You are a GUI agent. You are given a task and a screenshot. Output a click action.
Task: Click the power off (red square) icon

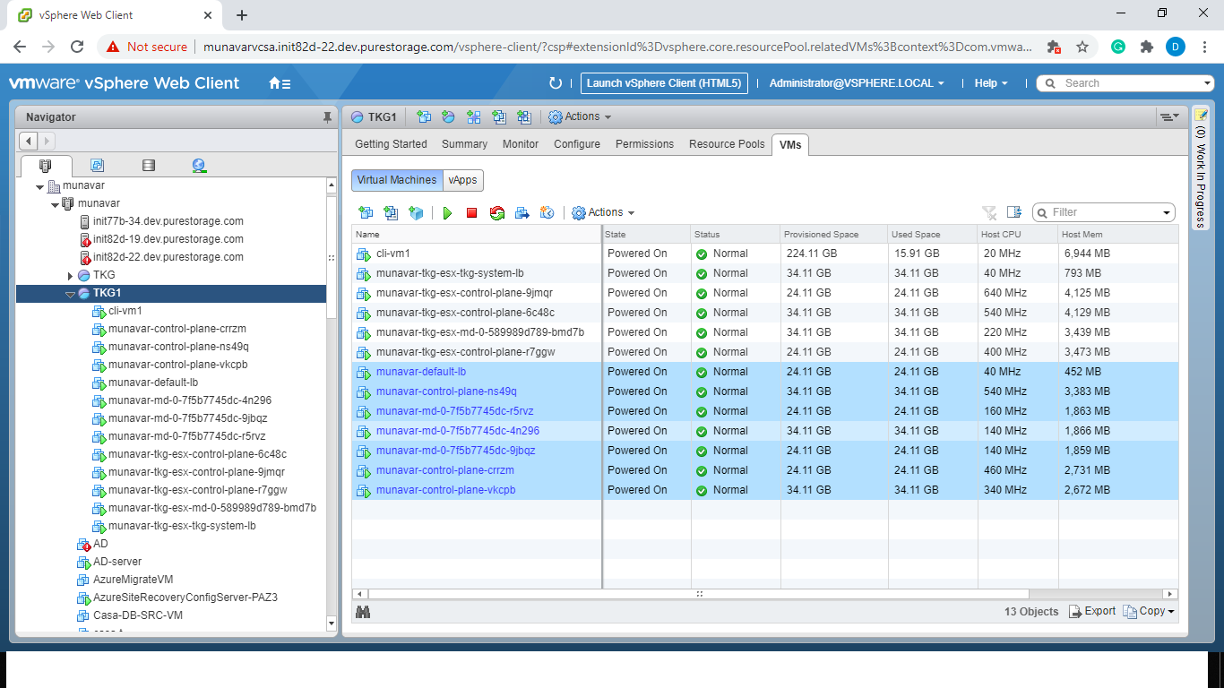471,213
